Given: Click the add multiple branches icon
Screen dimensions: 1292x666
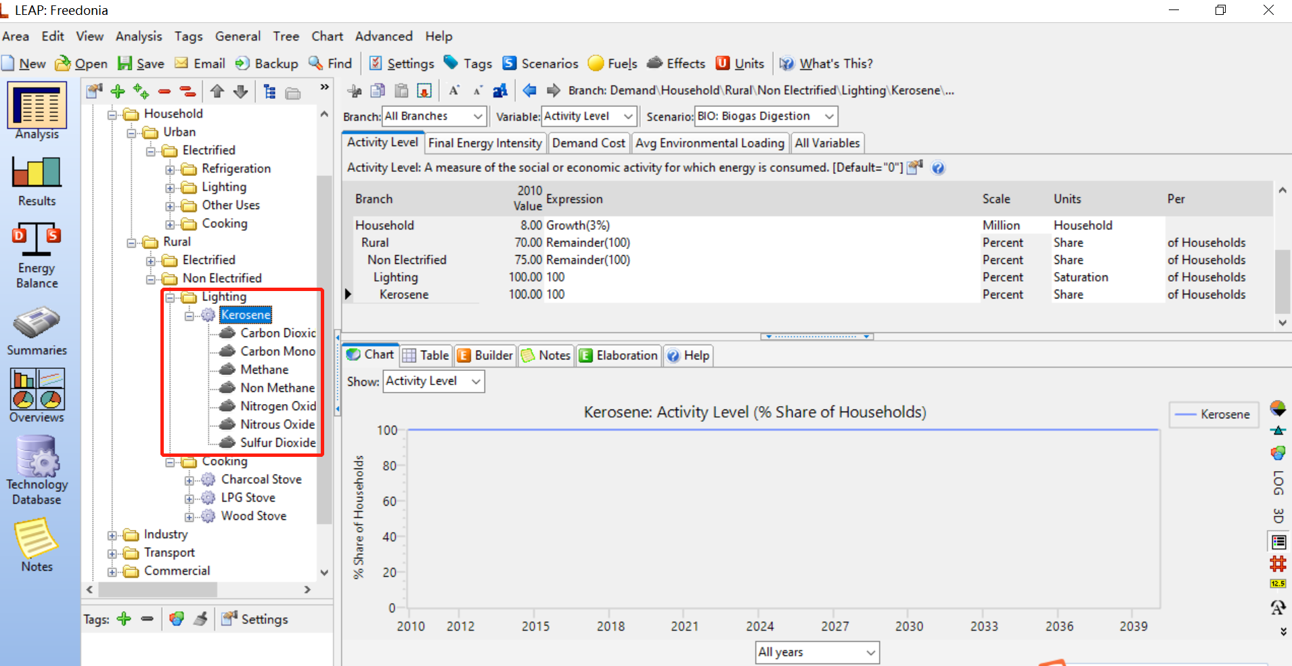Looking at the screenshot, I should (141, 91).
